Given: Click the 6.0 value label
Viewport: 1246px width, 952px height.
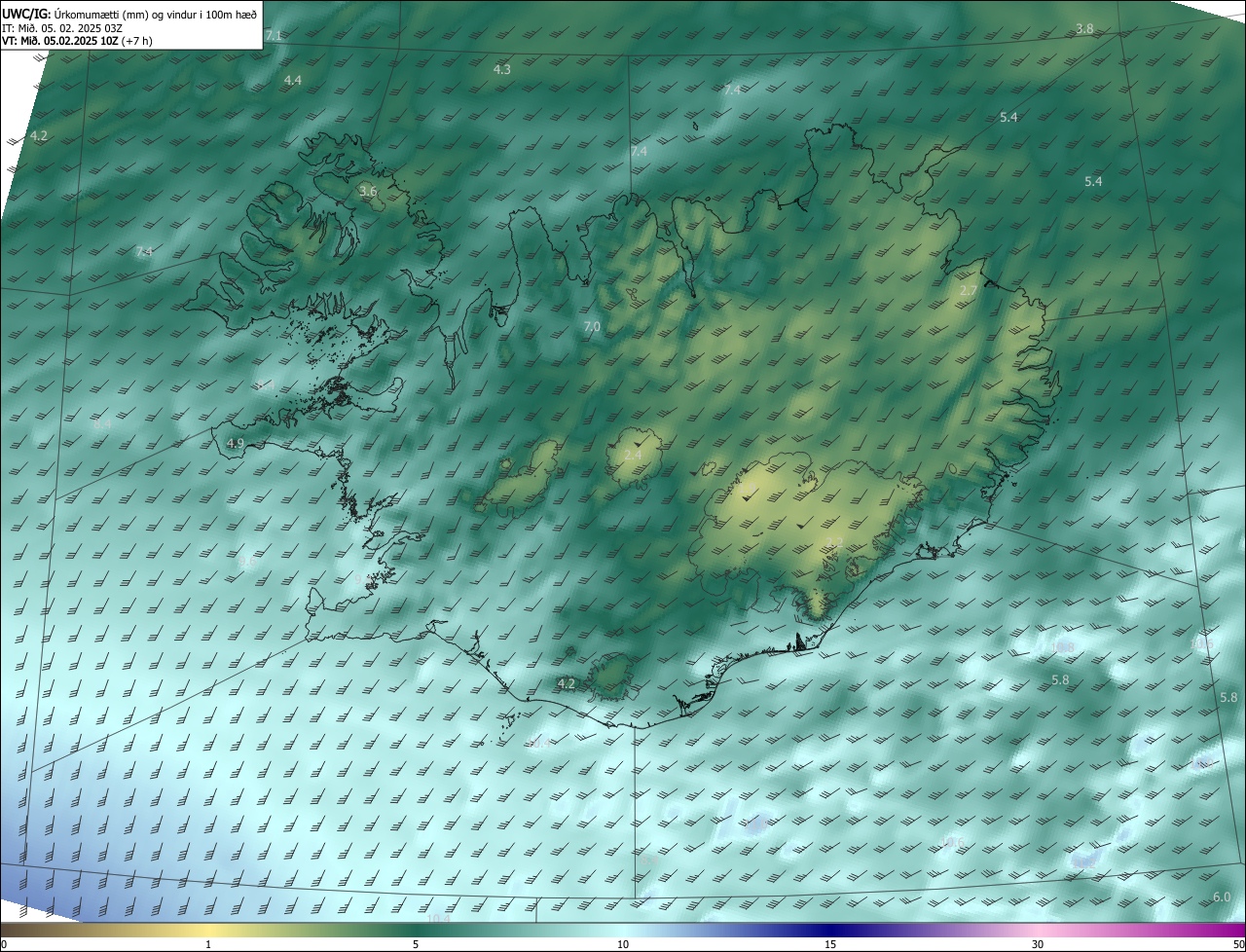Looking at the screenshot, I should click(x=1222, y=897).
